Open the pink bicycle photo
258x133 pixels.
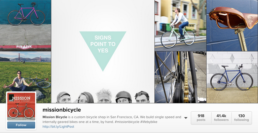coord(25,25)
